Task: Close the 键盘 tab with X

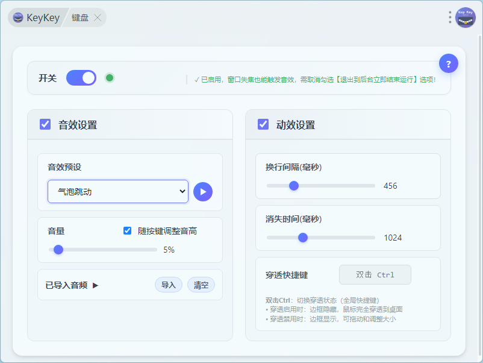Action: (98, 17)
